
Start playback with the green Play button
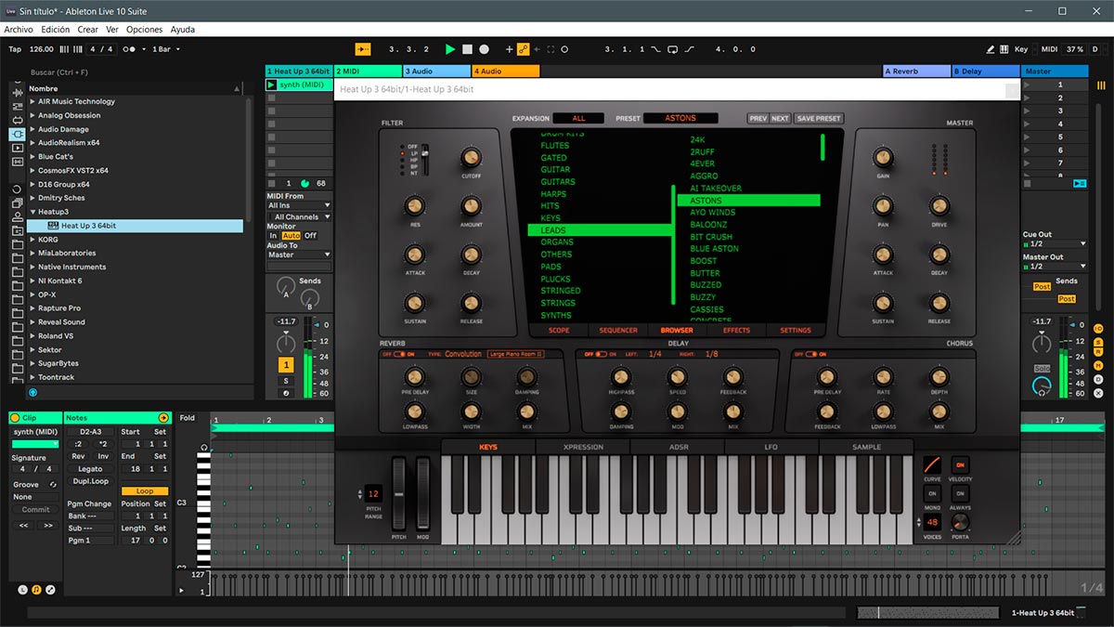[450, 49]
